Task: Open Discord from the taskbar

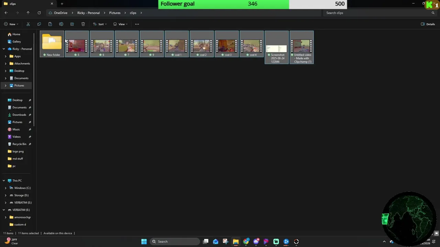Action: click(x=256, y=242)
